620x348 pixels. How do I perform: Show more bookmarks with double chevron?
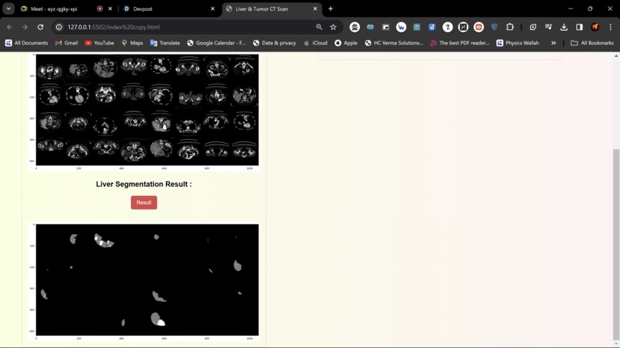coord(553,43)
